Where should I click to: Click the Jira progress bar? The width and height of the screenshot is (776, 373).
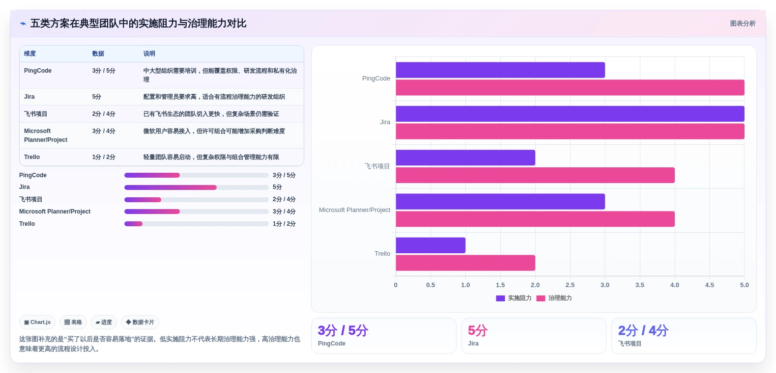(197, 187)
